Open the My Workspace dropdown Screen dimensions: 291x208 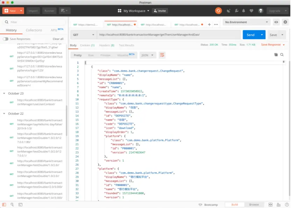(x=136, y=11)
